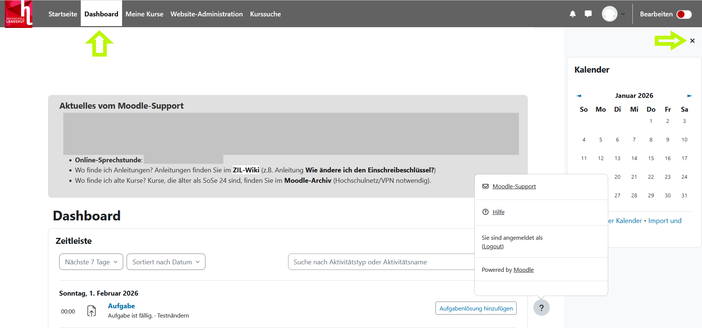702x328 pixels.
Task: Click the Hochschule Landshut logo
Action: (x=19, y=14)
